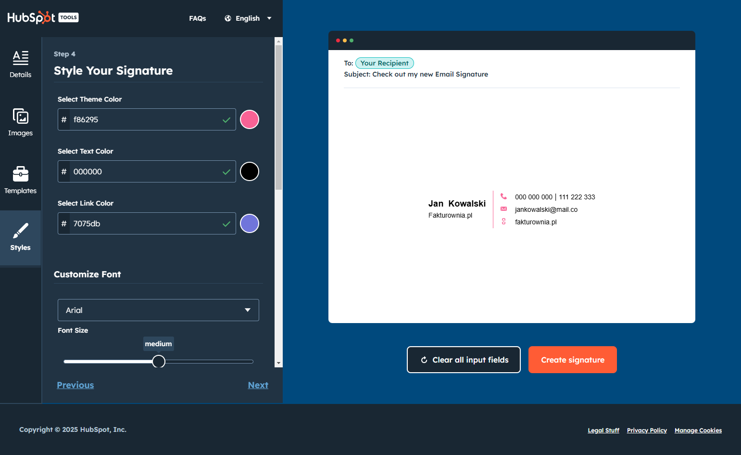Click the font size slider handle
The height and width of the screenshot is (455, 741).
tap(159, 361)
